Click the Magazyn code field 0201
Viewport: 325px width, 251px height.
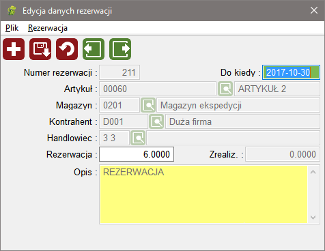click(x=119, y=105)
